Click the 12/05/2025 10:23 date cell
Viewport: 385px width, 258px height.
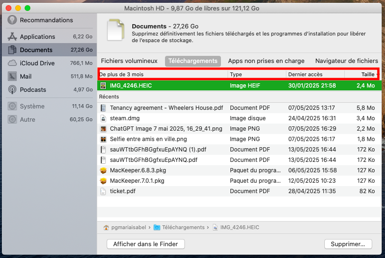[x=312, y=181]
